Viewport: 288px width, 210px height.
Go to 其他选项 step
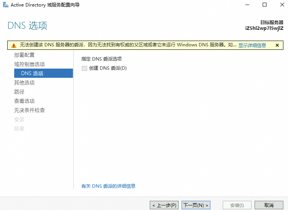coord(24,83)
